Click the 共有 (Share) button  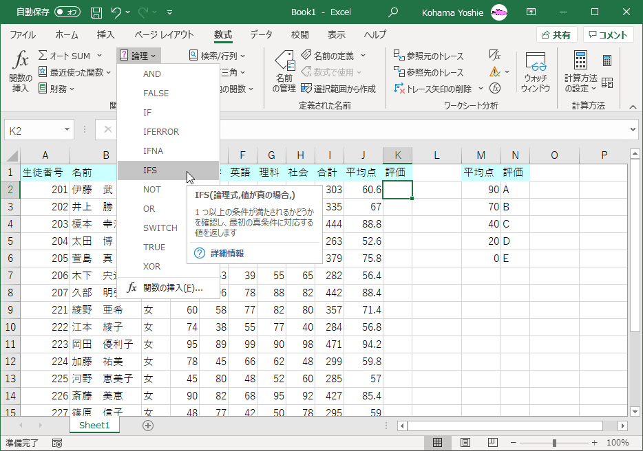[x=556, y=35]
